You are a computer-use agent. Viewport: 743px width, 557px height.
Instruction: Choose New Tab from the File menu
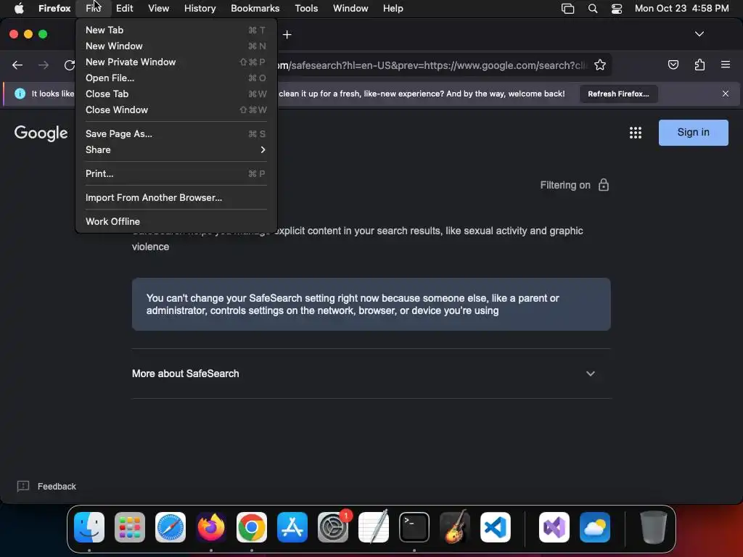pyautogui.click(x=176, y=30)
